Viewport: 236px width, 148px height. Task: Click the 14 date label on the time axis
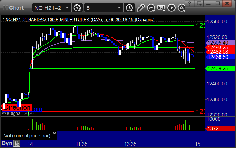(x=30, y=144)
